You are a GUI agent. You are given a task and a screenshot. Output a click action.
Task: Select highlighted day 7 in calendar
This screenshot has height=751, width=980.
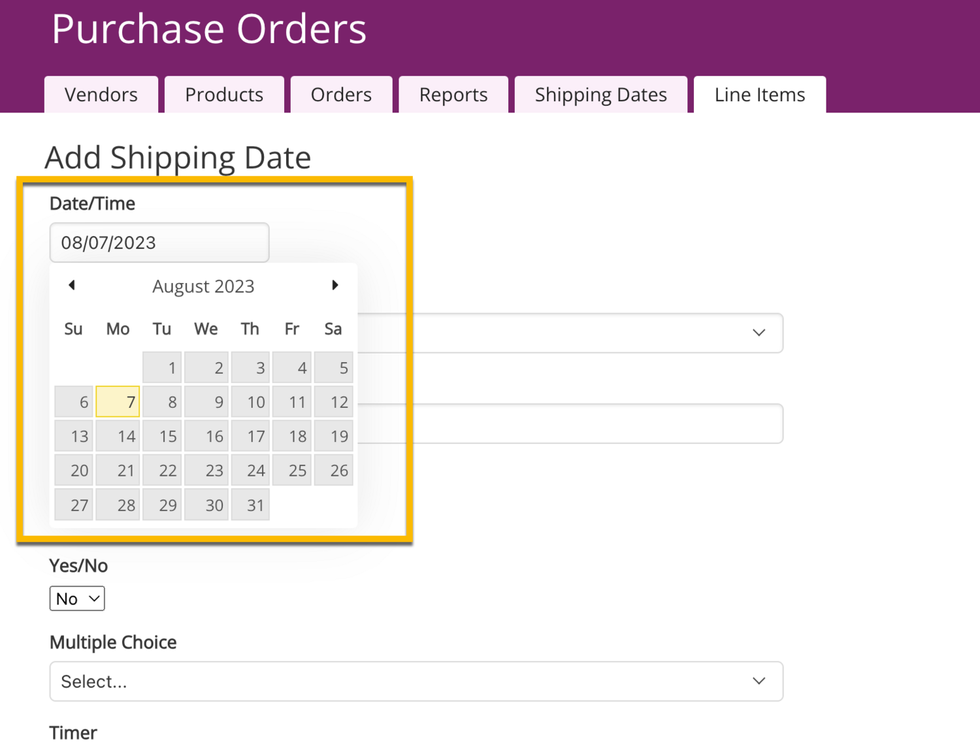point(118,402)
